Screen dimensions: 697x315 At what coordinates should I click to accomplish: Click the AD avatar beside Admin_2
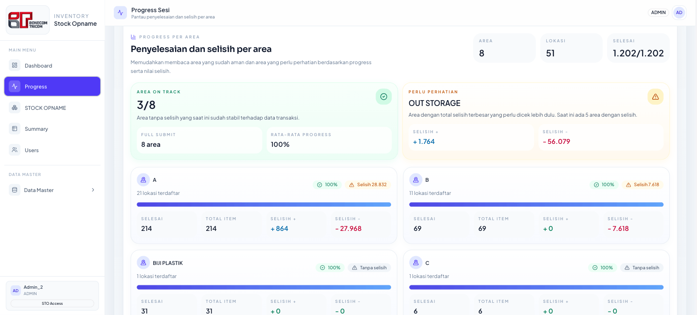tap(16, 290)
